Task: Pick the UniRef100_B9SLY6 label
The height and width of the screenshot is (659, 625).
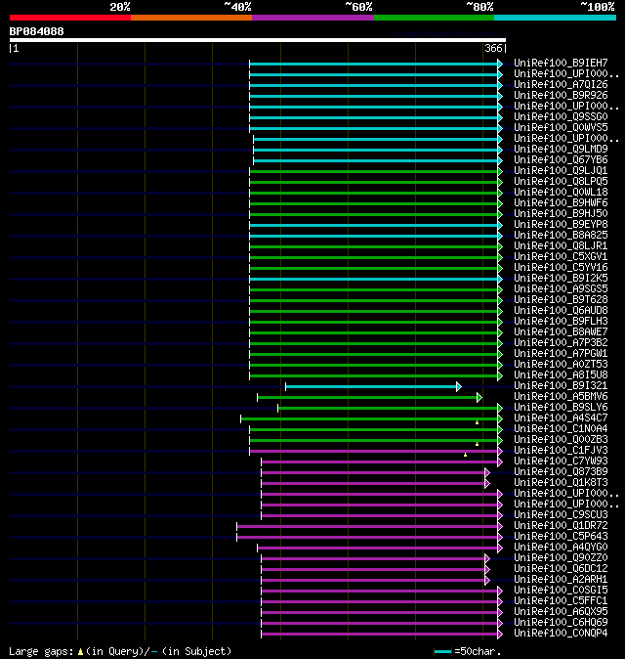Action: tap(561, 408)
